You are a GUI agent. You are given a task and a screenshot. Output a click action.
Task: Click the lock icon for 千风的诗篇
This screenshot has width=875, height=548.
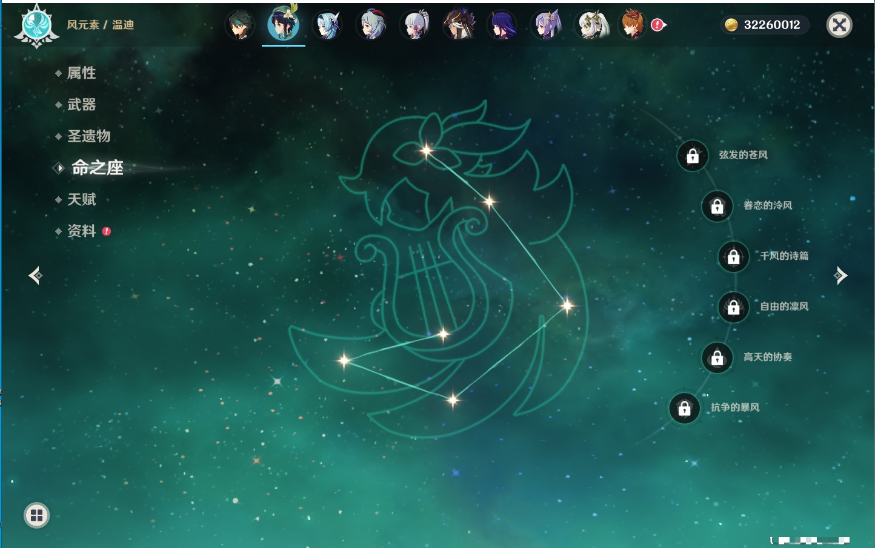[x=734, y=256]
